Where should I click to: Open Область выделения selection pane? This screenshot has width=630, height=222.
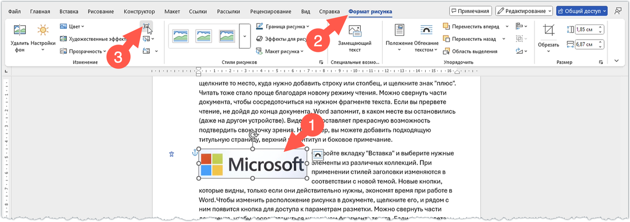(x=470, y=51)
